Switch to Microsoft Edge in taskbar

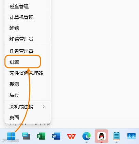pyautogui.click(x=87, y=136)
